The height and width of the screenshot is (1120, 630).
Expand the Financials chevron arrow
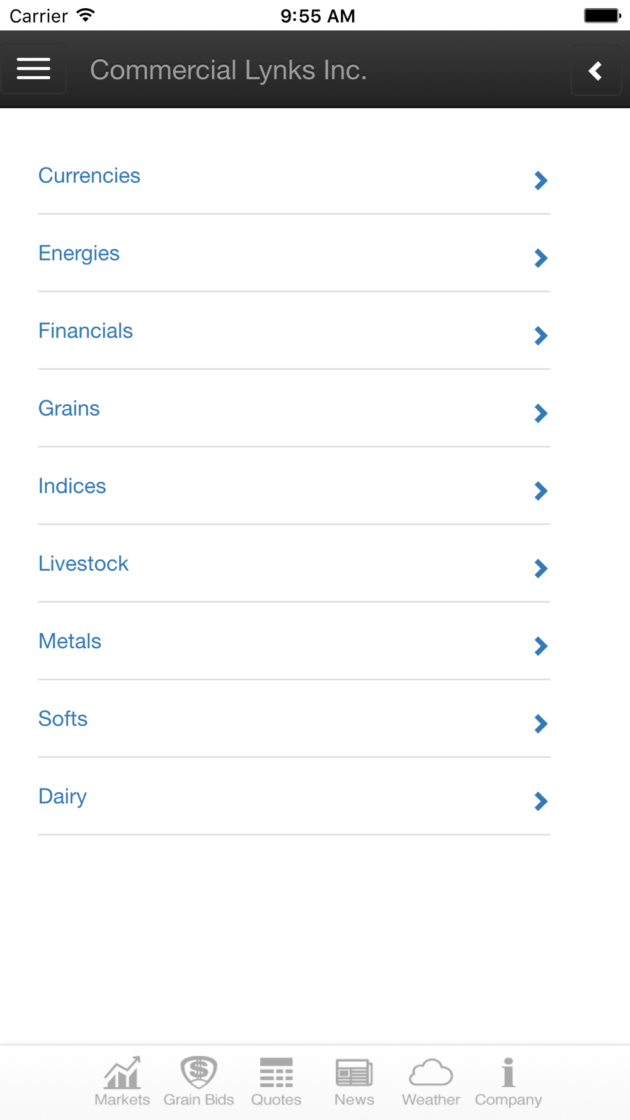pyautogui.click(x=541, y=336)
